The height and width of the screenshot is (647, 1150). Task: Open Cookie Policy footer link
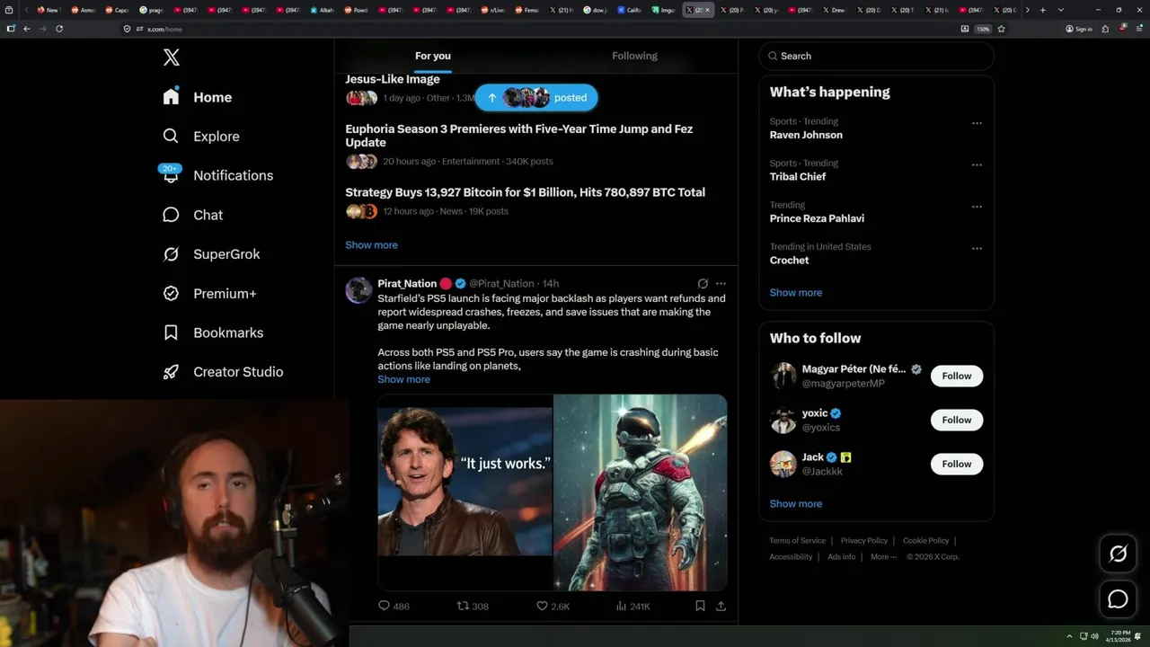(925, 540)
